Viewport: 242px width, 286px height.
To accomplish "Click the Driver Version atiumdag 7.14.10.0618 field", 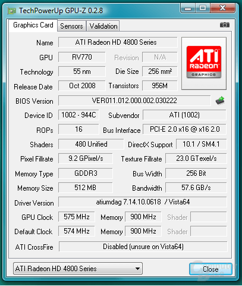I will click(143, 202).
